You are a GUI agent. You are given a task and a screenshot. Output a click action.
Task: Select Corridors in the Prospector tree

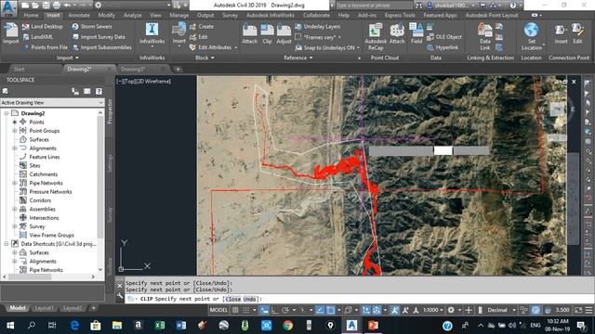coord(40,200)
